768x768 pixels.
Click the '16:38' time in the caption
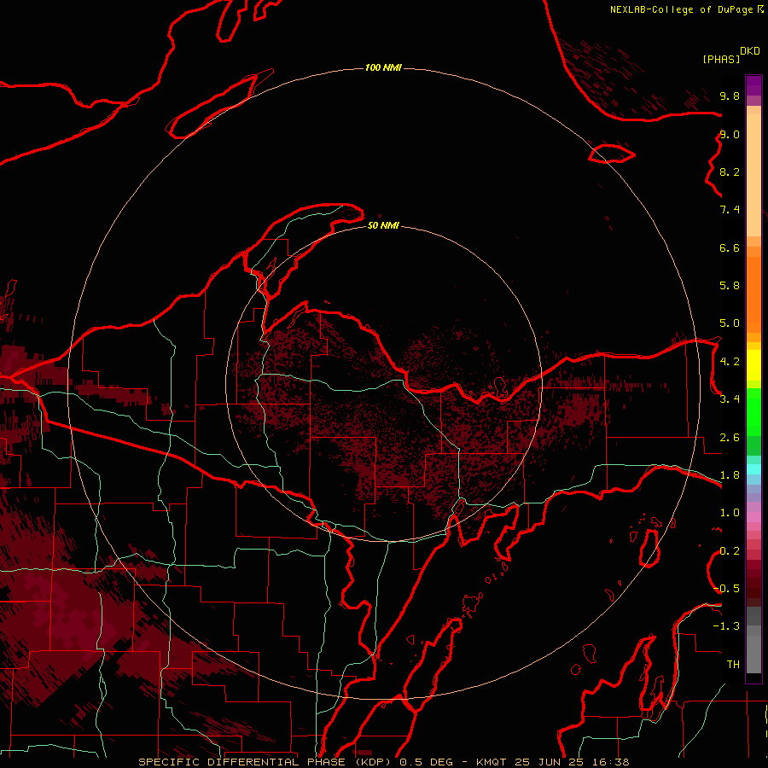611,762
